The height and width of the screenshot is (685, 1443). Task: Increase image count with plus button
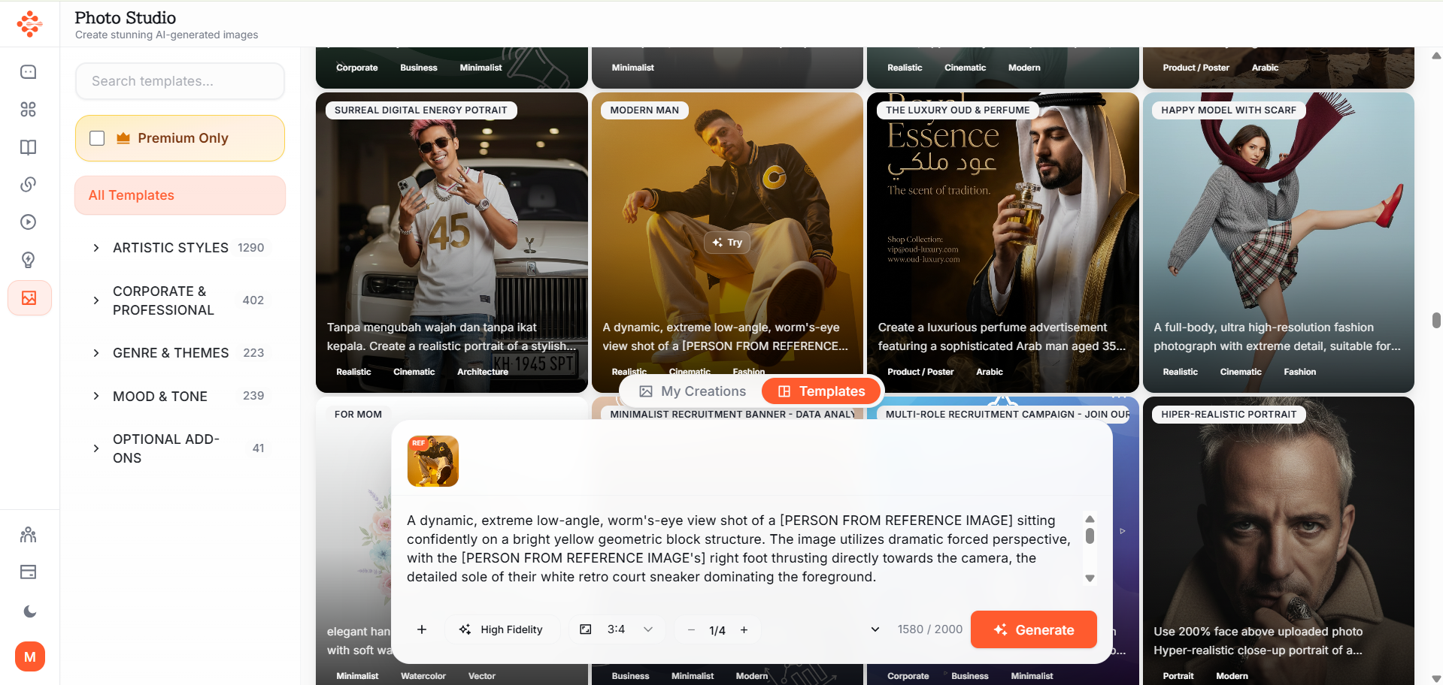pyautogui.click(x=744, y=629)
